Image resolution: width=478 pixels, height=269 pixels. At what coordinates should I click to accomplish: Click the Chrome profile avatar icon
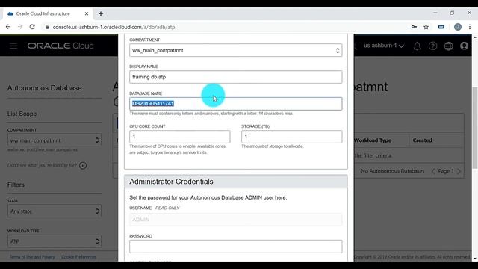(x=458, y=27)
